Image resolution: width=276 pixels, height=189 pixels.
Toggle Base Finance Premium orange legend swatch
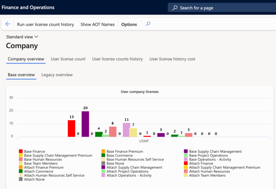103,151
